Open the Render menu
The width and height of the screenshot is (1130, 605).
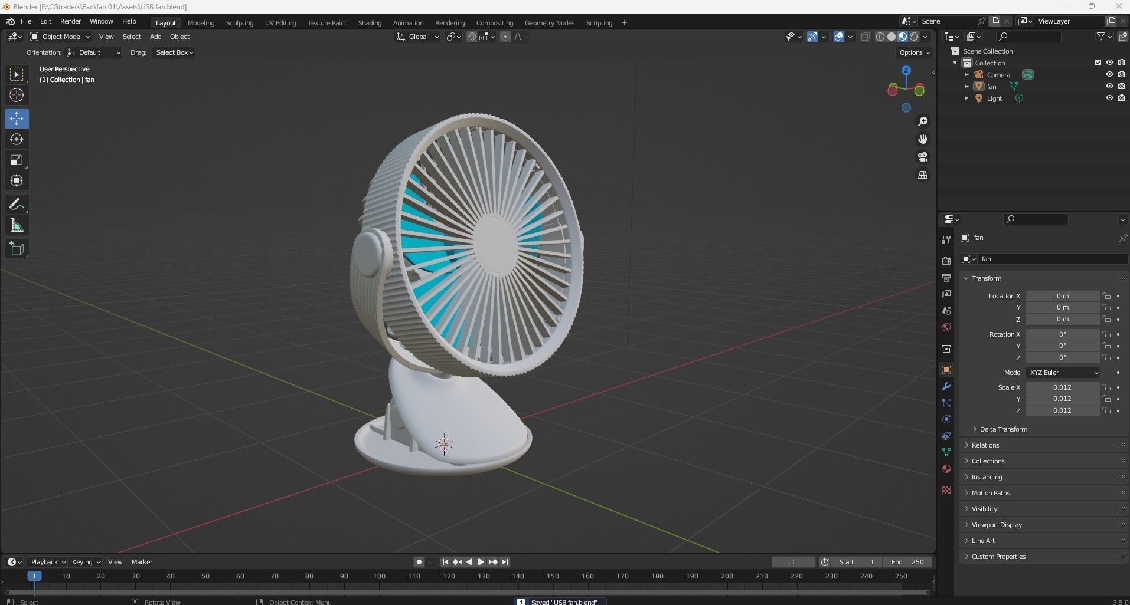pos(70,21)
